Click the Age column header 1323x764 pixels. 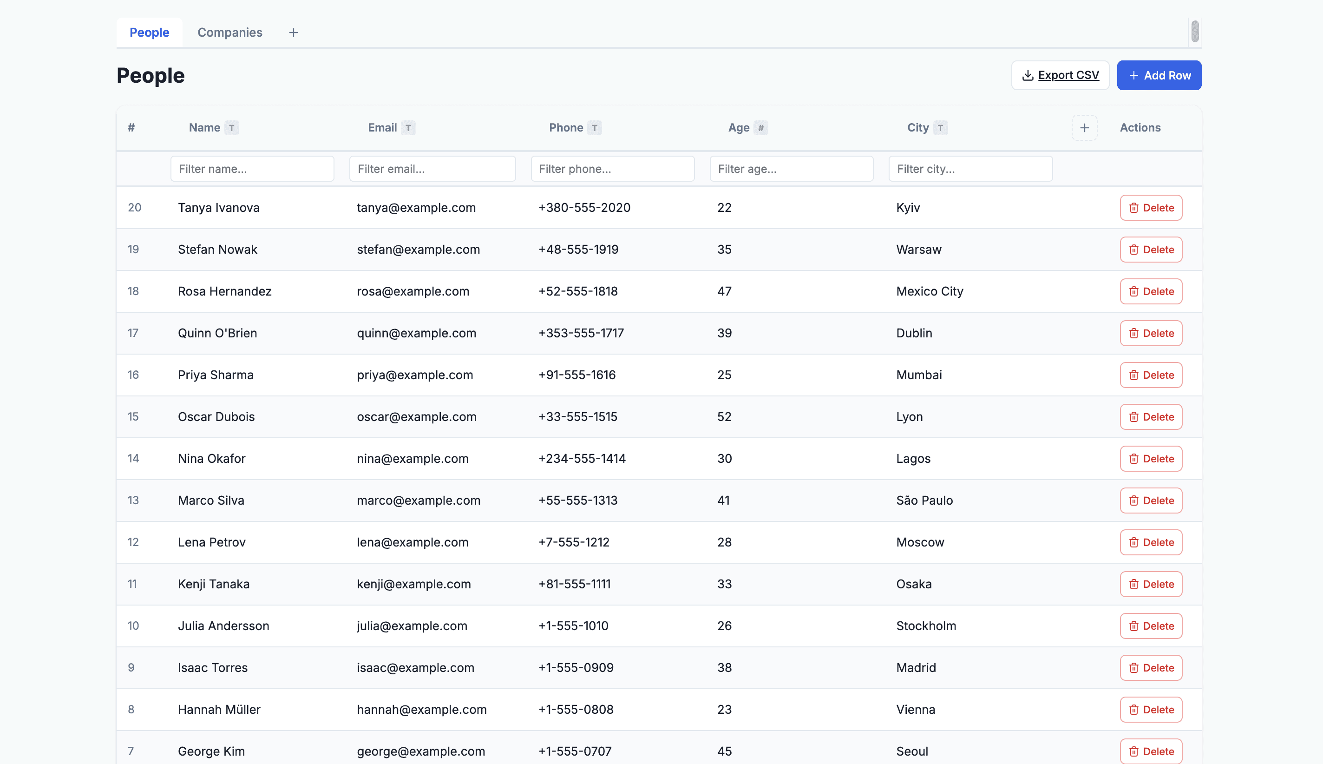(x=738, y=127)
